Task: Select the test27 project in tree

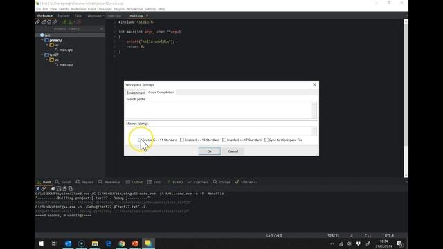Action: click(x=54, y=55)
